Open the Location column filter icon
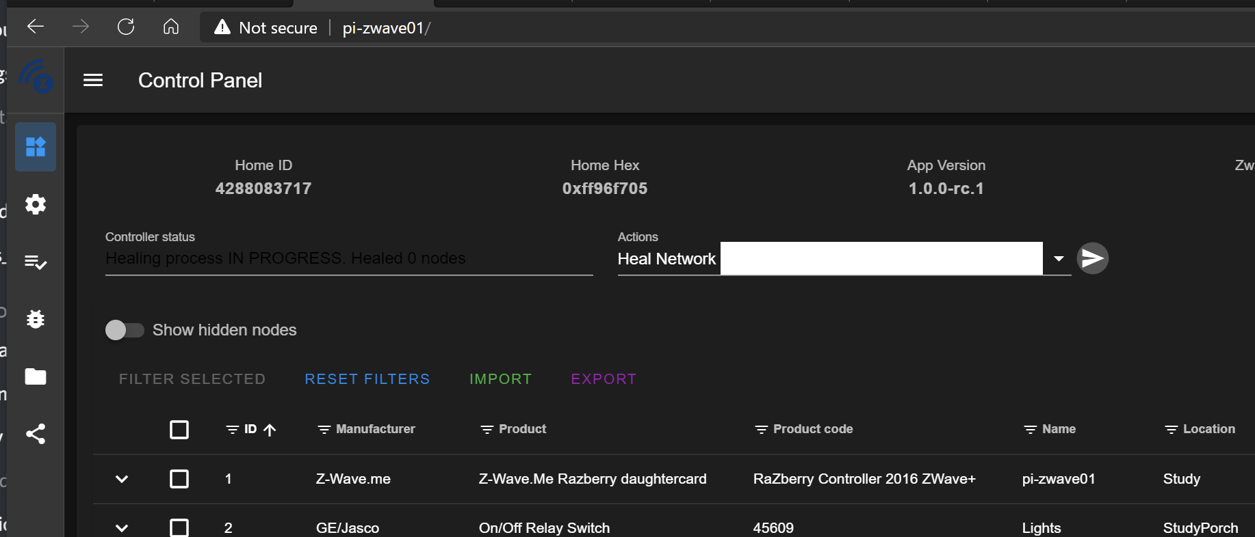The height and width of the screenshot is (537, 1255). click(x=1172, y=430)
